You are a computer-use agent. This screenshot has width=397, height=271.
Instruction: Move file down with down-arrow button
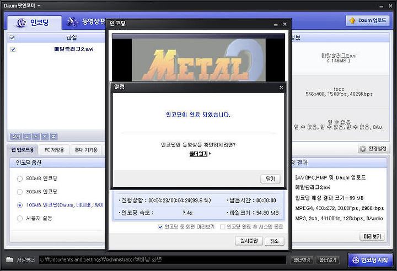click(x=45, y=137)
